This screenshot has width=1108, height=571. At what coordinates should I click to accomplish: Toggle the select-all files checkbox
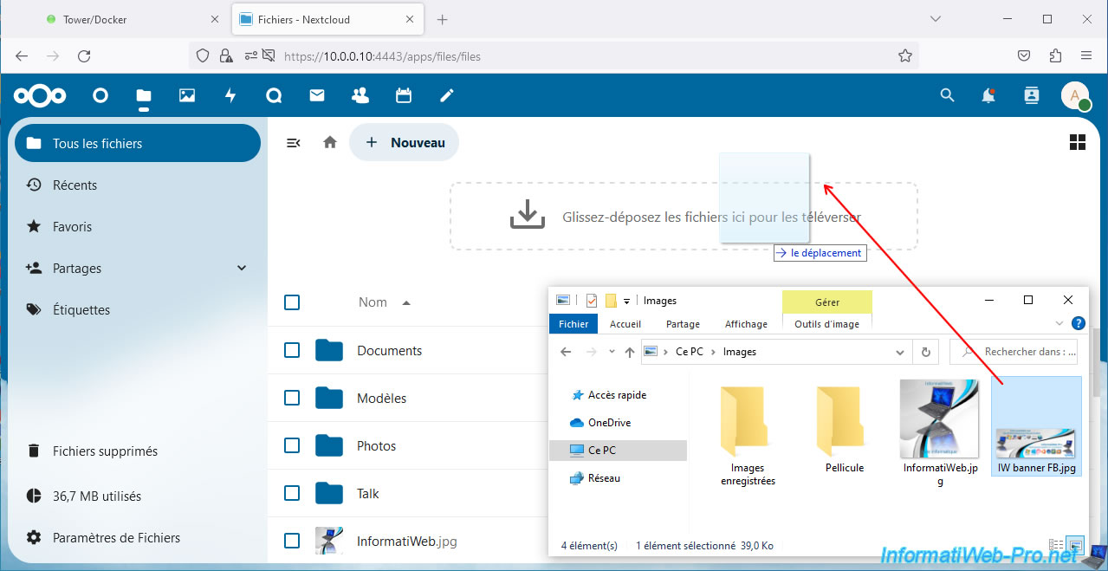point(292,302)
